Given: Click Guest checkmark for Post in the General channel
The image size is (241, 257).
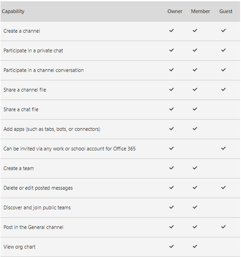Looking at the screenshot, I should [x=223, y=227].
